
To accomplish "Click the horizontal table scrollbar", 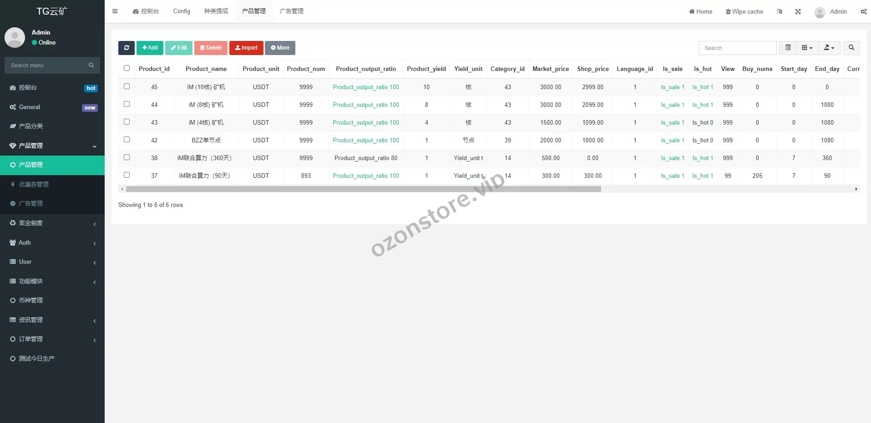I will click(363, 189).
